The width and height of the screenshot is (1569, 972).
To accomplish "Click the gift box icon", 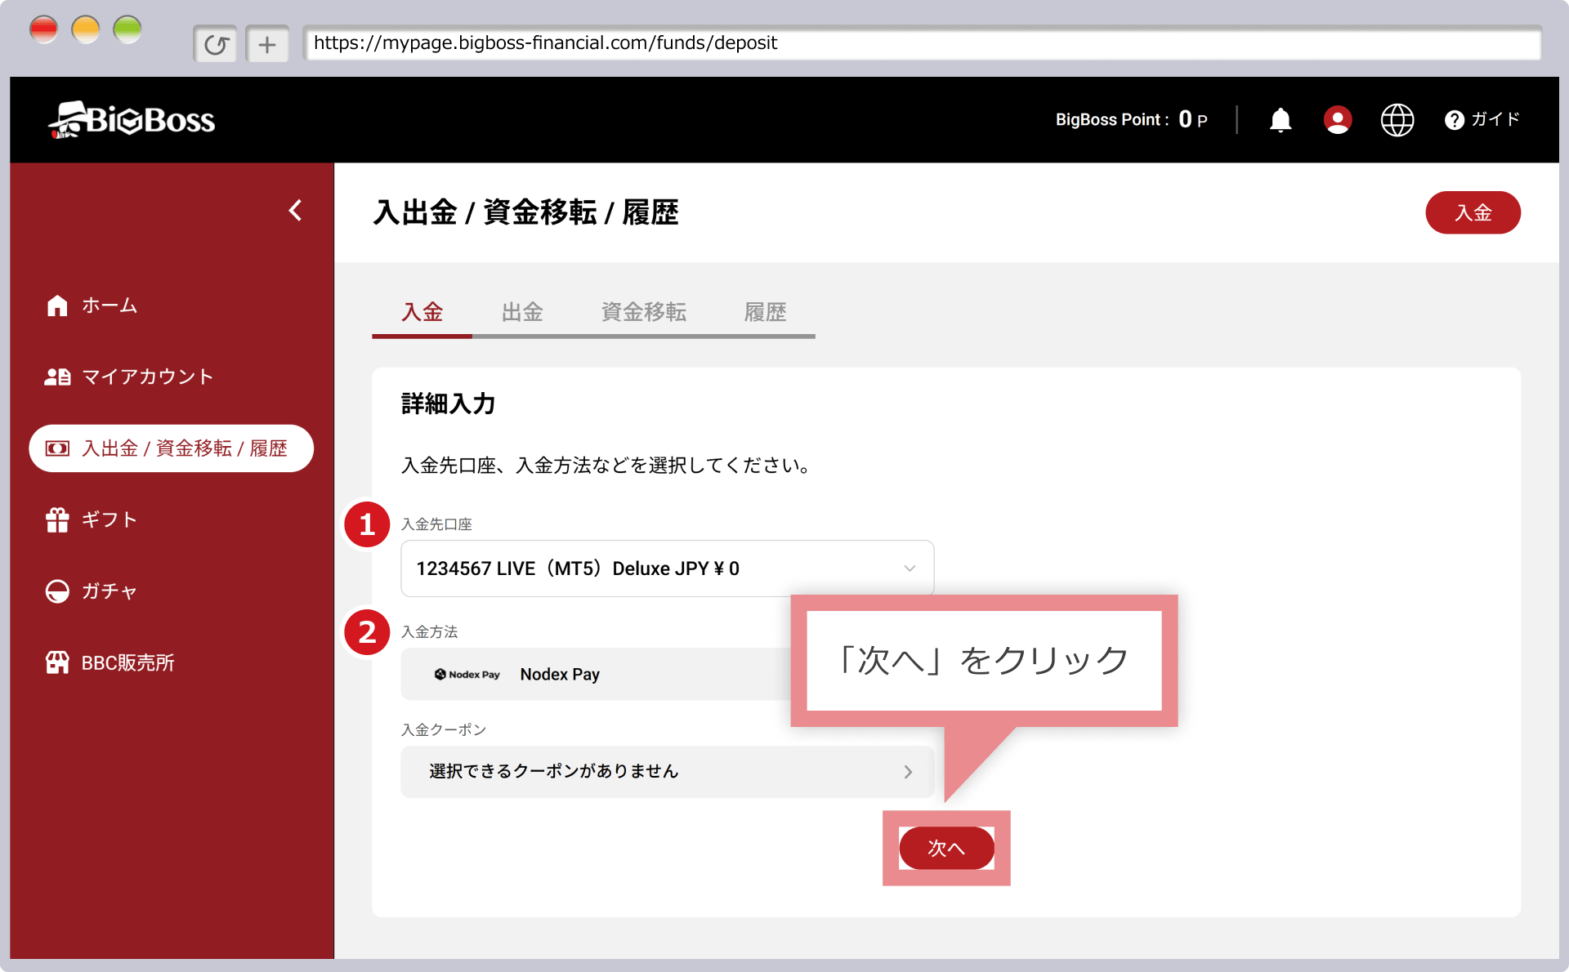I will [x=57, y=519].
